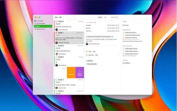177x111 pixels.
Task: Click Sarah Martin's avatar on Build 5
Action: pyautogui.click(x=56, y=65)
